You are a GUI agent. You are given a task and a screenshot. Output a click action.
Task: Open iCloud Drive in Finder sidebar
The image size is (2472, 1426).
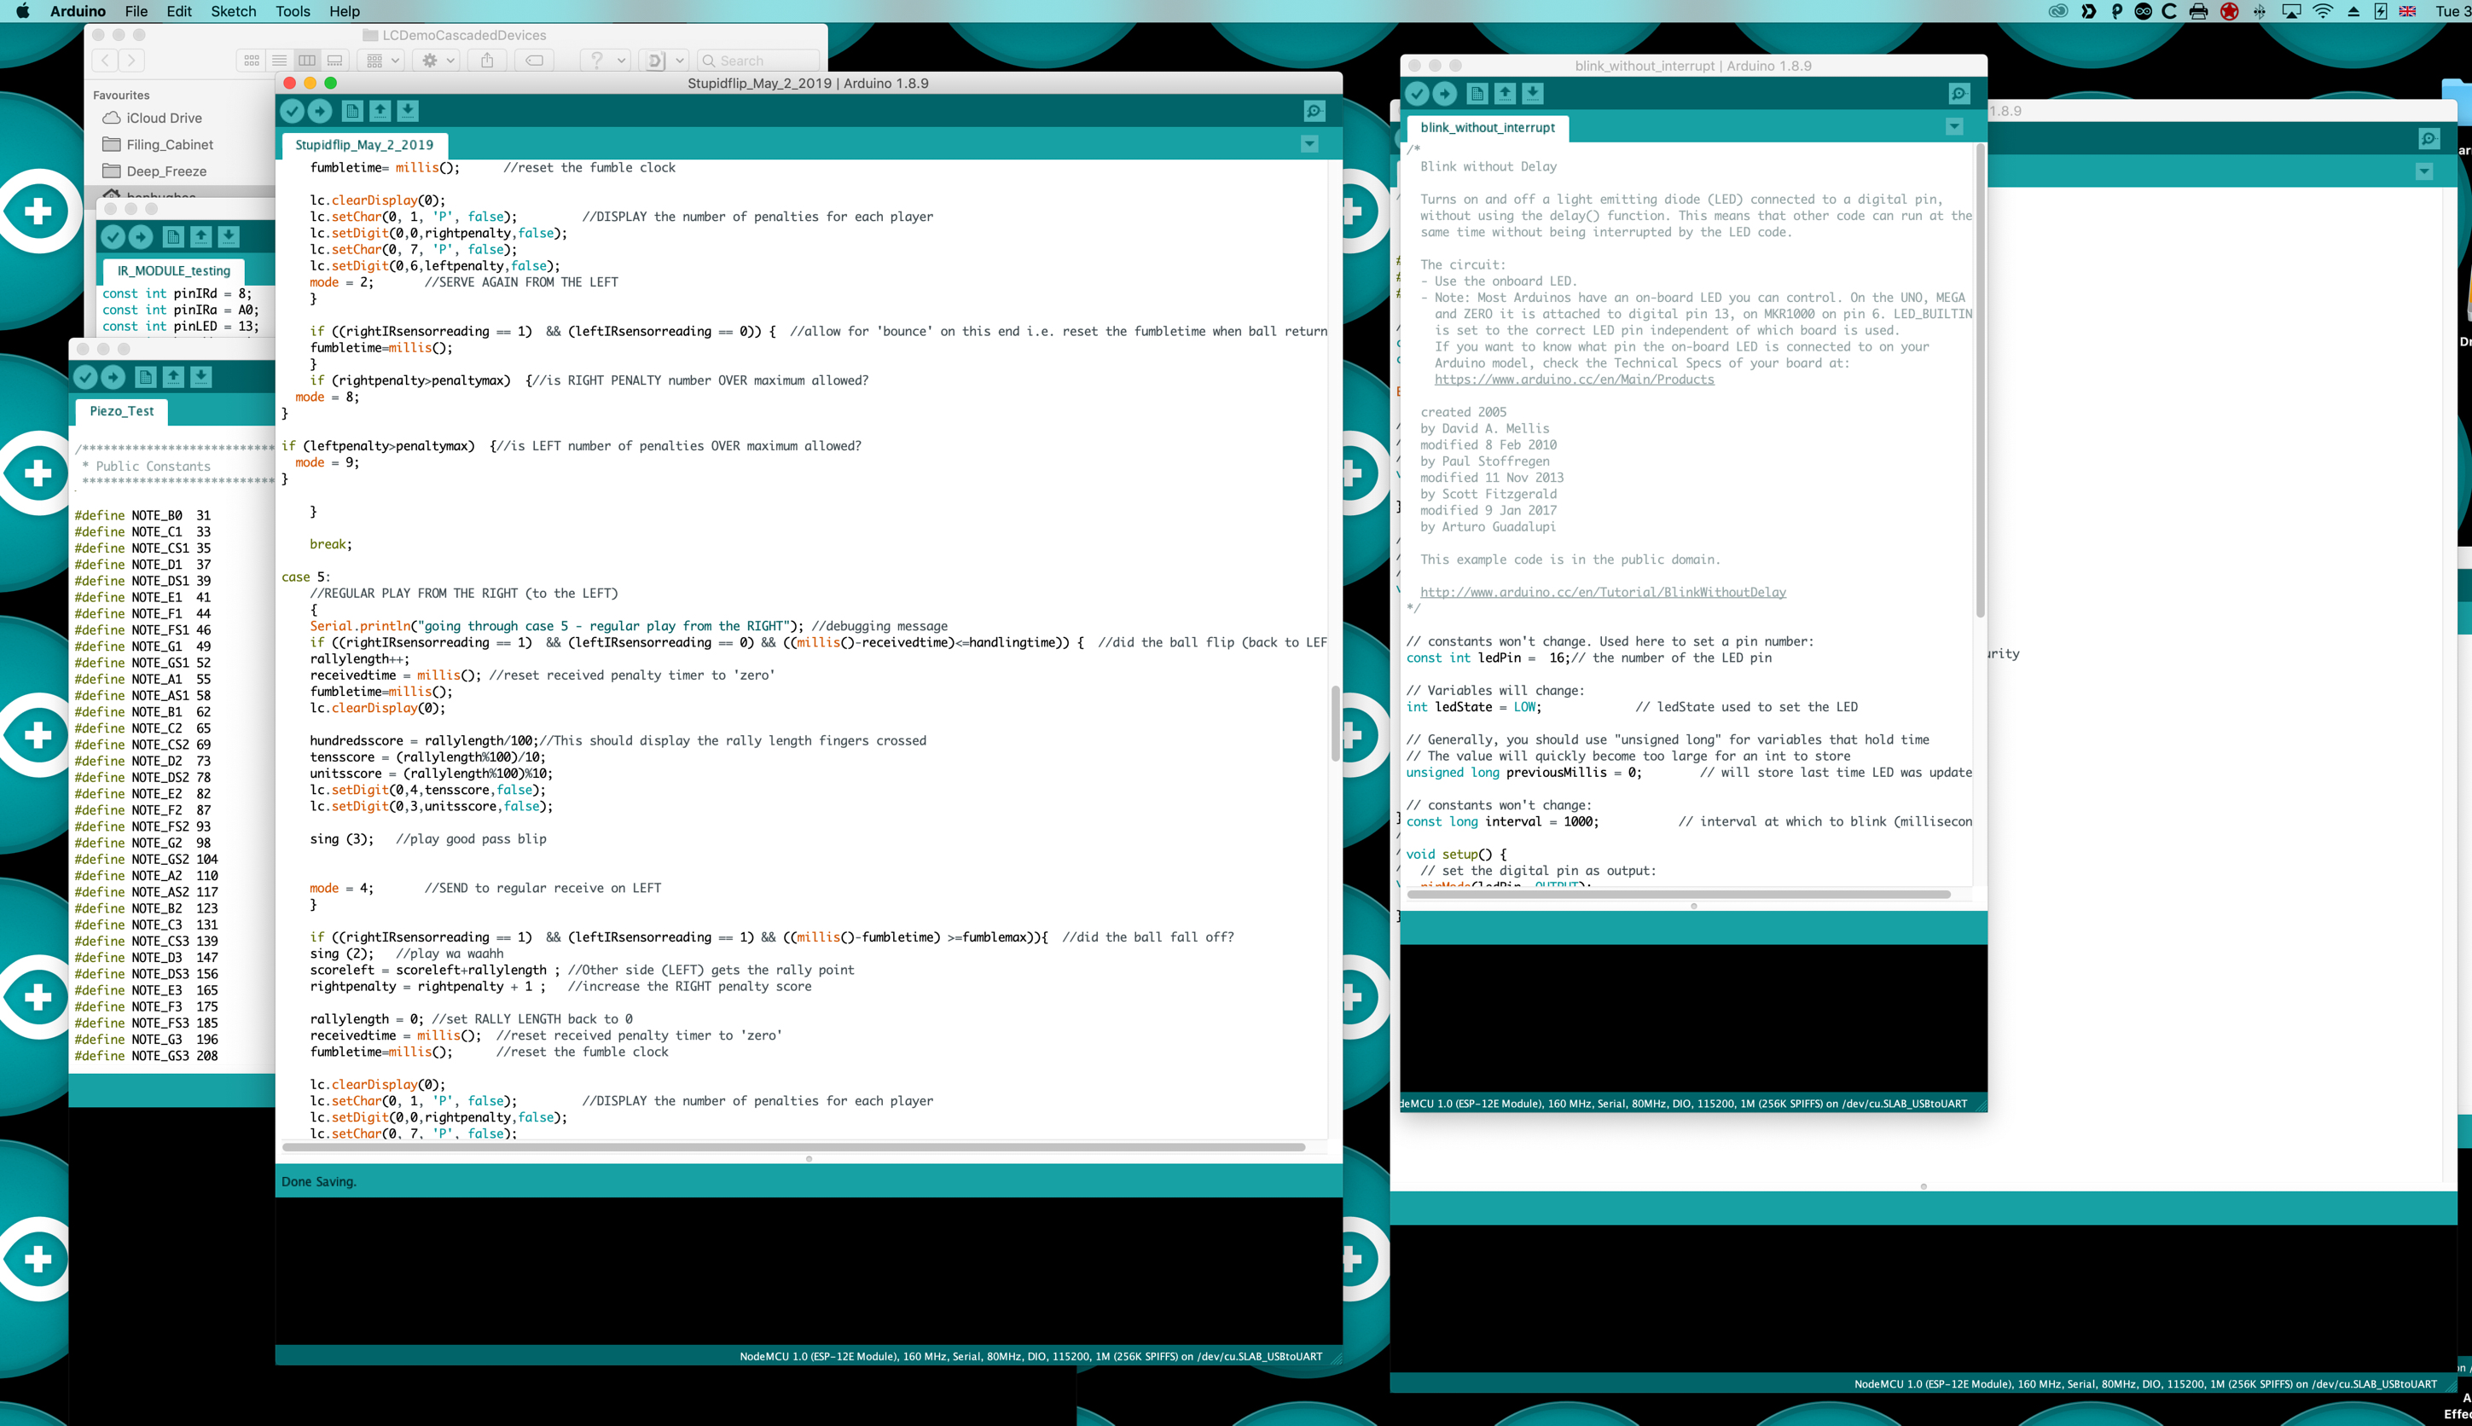tap(152, 118)
